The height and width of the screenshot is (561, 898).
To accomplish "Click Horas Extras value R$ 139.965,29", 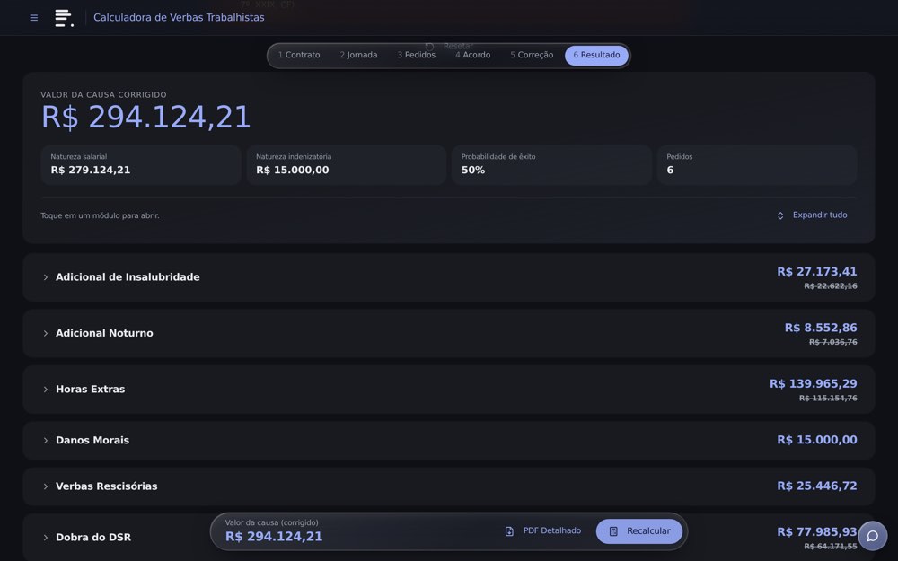I will (814, 383).
